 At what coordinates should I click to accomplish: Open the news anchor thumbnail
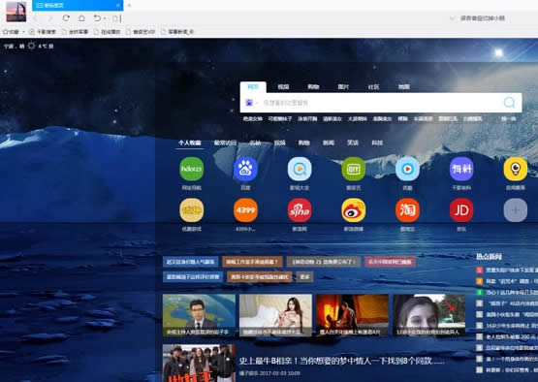click(199, 315)
